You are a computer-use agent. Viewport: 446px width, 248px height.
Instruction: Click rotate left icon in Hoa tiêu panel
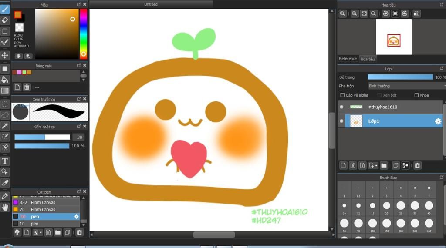pos(386,13)
